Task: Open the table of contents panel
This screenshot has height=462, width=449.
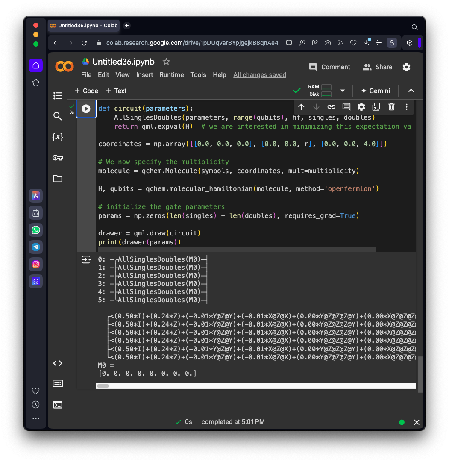Action: point(58,96)
